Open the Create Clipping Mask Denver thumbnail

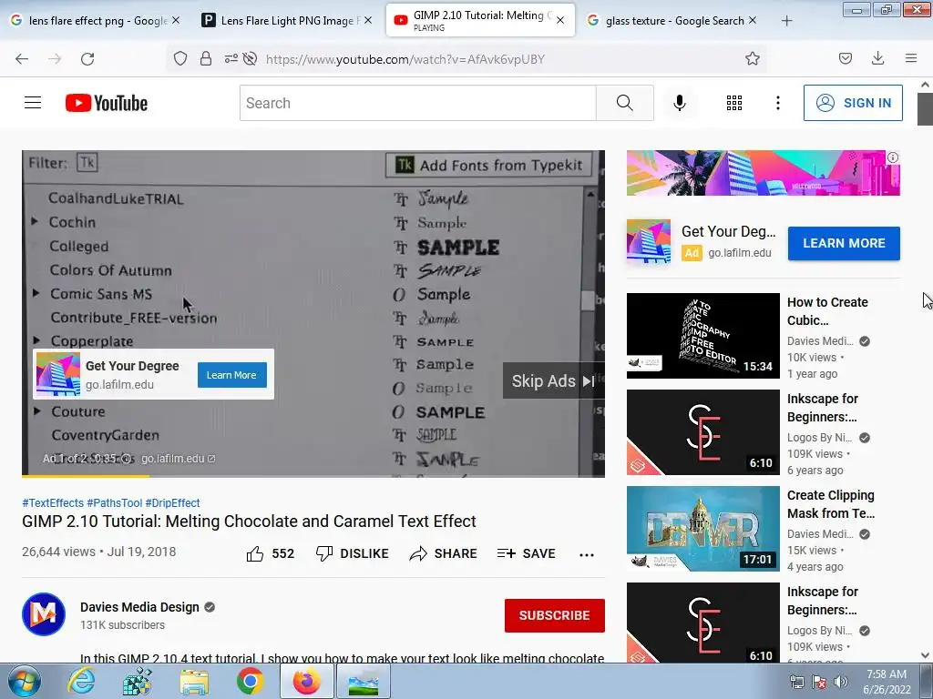click(x=702, y=529)
